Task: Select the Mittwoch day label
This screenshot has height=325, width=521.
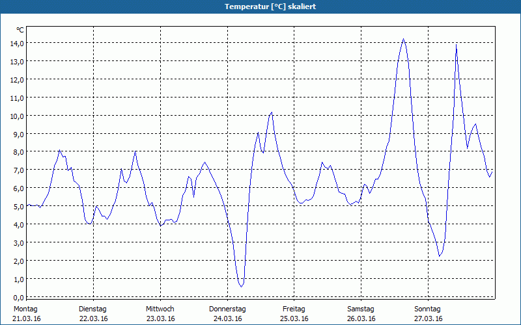Action: 160,309
